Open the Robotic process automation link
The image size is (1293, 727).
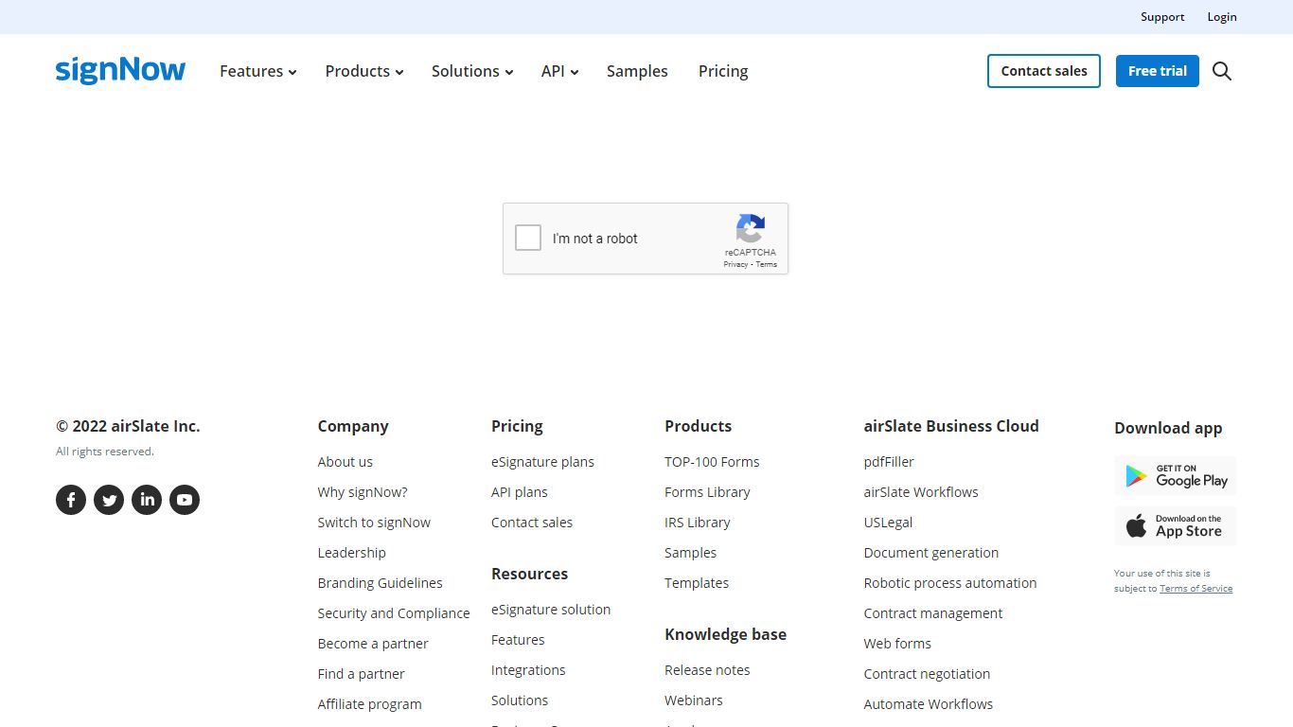point(950,583)
